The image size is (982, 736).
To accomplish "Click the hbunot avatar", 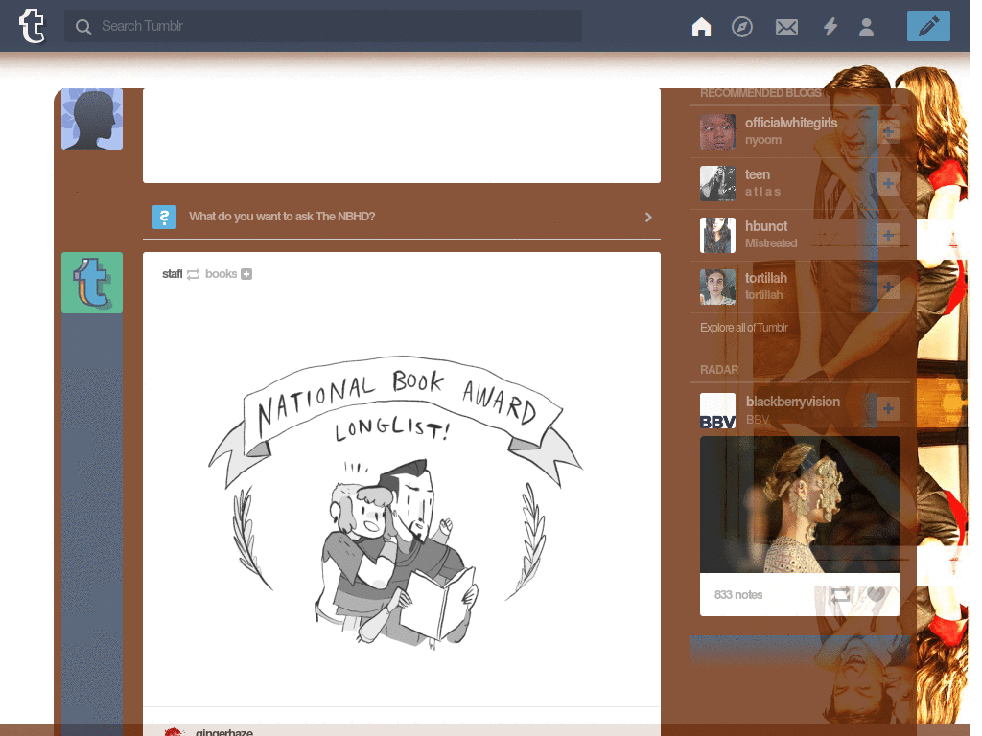I will 717,236.
